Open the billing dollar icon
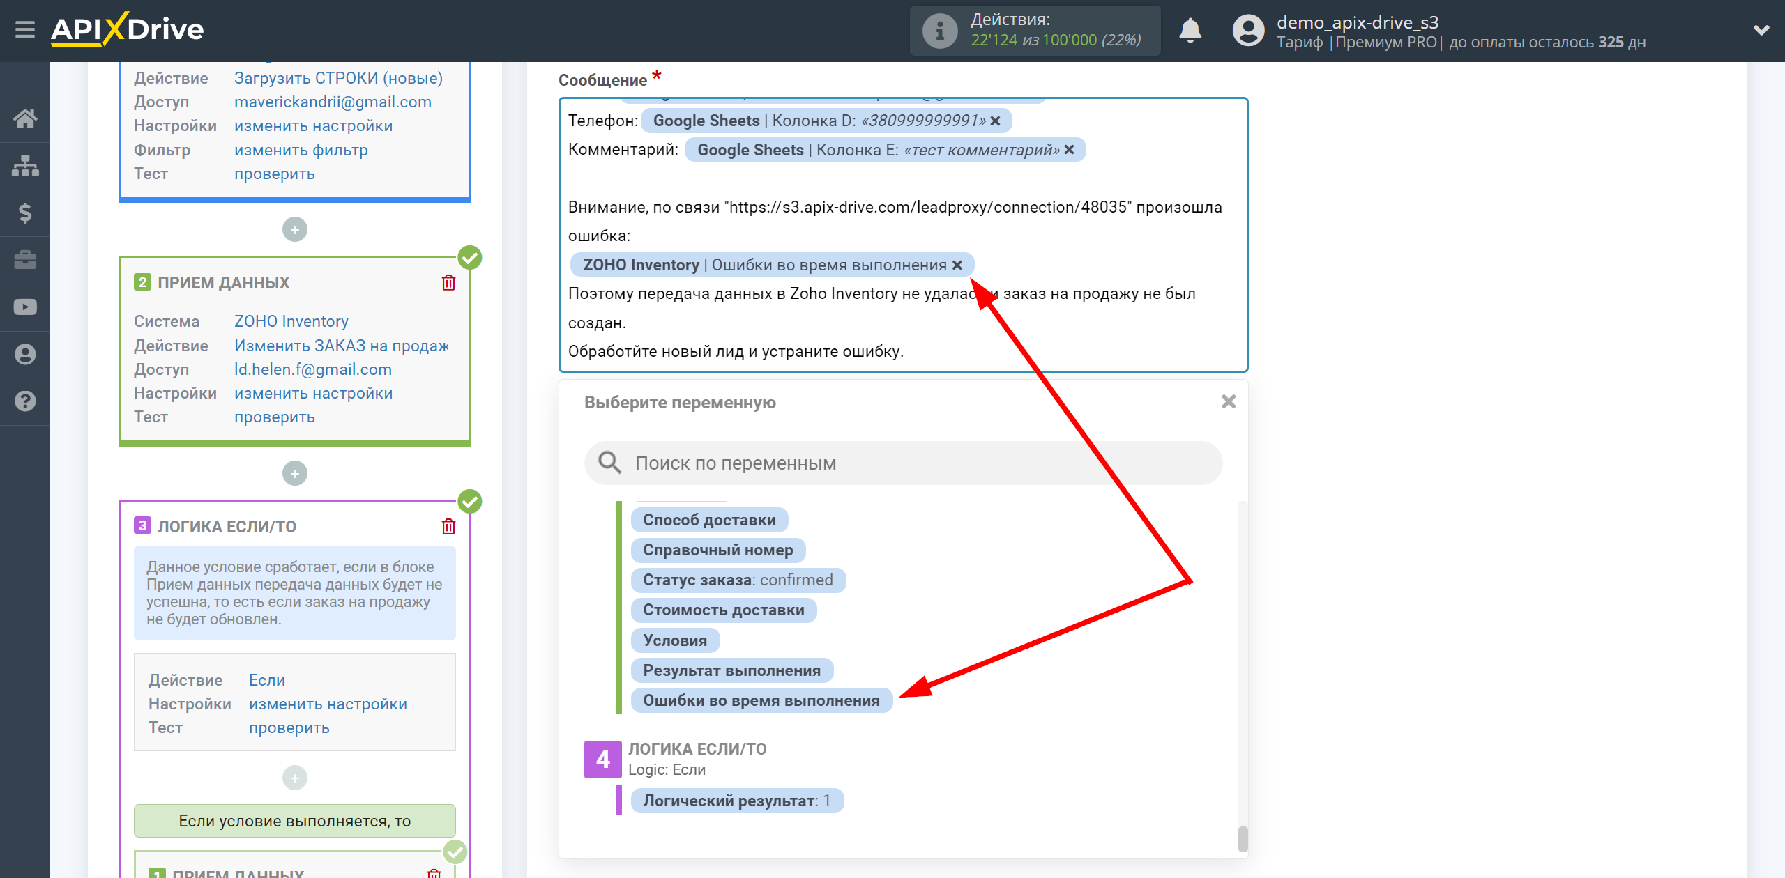Screen dimensions: 1785x878 click(x=25, y=213)
